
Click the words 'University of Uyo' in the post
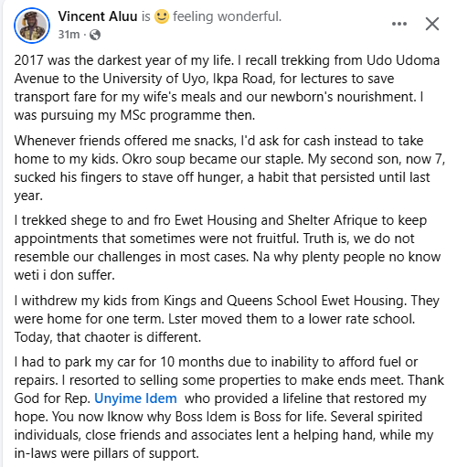tap(154, 79)
